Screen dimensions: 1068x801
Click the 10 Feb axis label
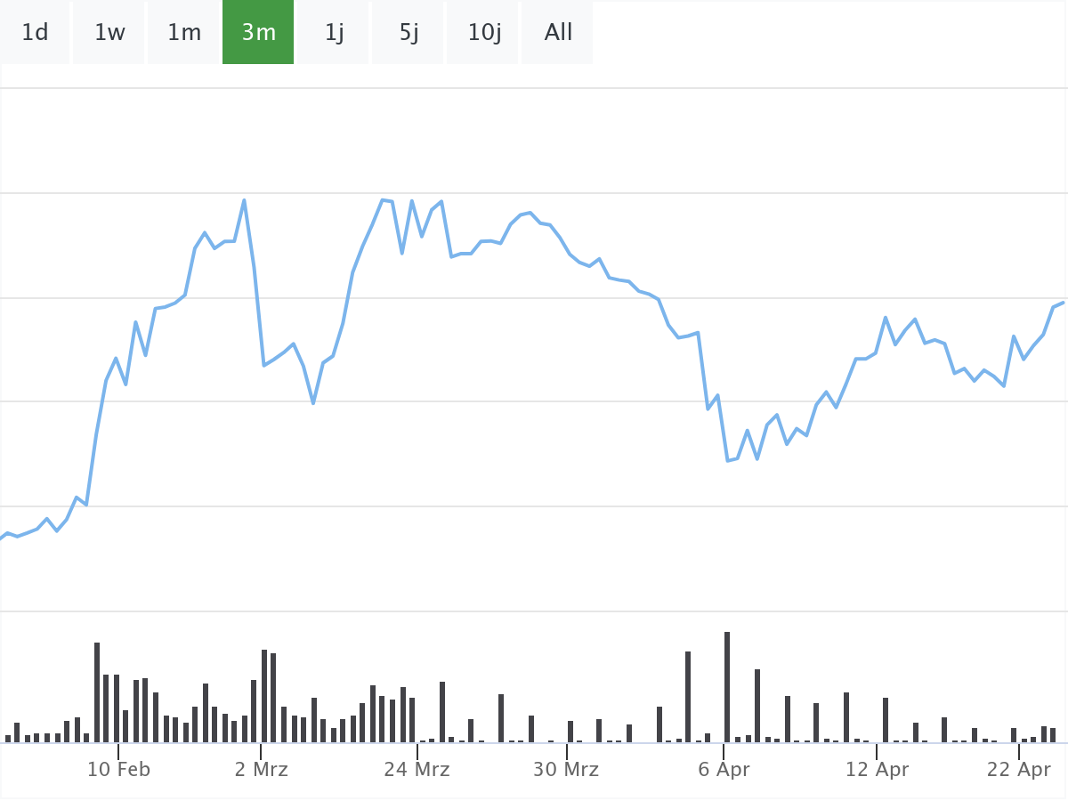pyautogui.click(x=118, y=770)
